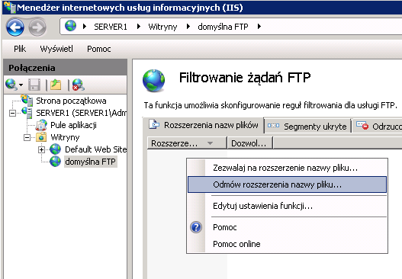Collapse the SERVER1 tree node

coord(12,113)
